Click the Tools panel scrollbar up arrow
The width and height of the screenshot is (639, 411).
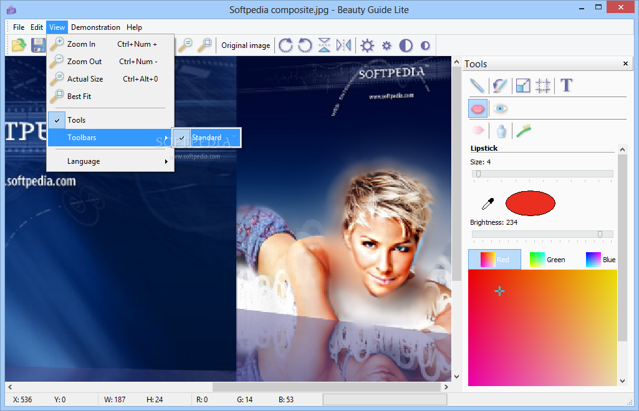[622, 149]
